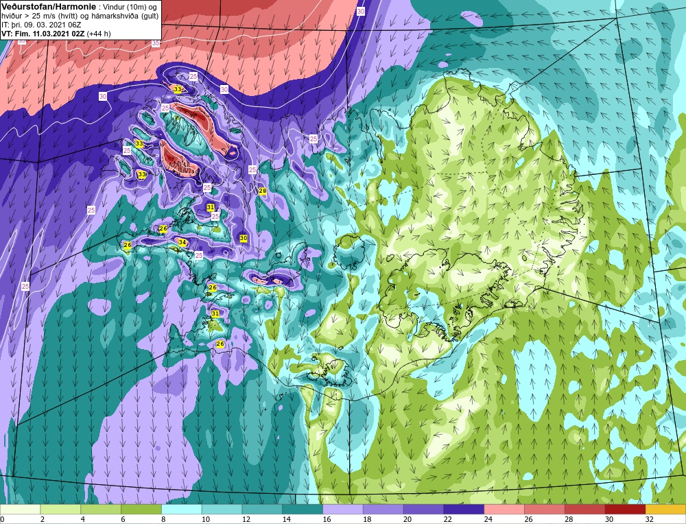The image size is (686, 524).
Task: Select the 30–32 m/s dark red legend swatch
Action: click(x=625, y=509)
